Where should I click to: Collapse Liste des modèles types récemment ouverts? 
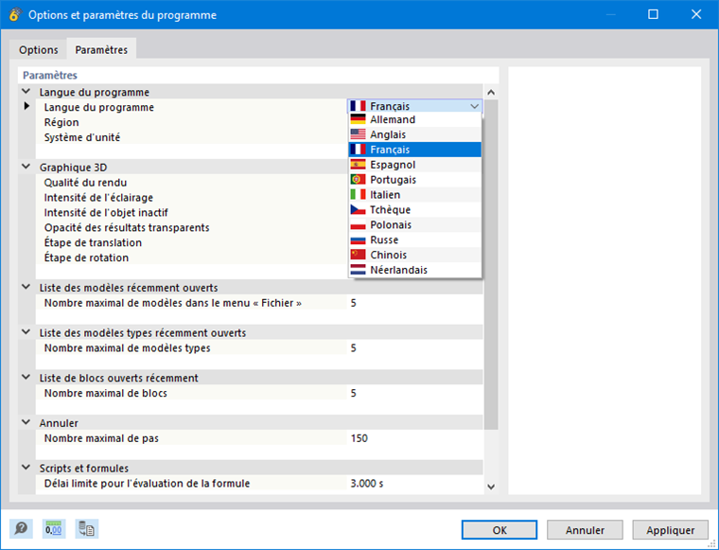(26, 332)
